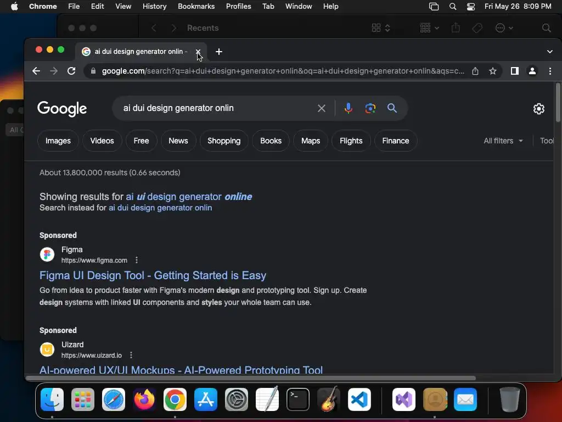Open the Window menu
562x422 pixels.
click(x=299, y=7)
